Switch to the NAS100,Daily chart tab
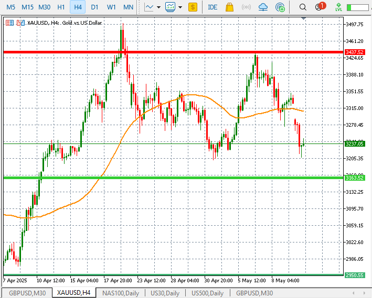The width and height of the screenshot is (372, 298). [120, 293]
